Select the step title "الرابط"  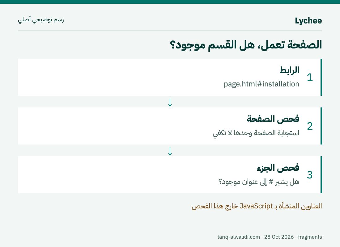pos(290,70)
